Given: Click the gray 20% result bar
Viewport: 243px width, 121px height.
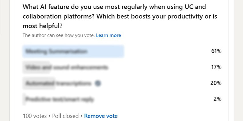Looking at the screenshot, I should (39, 83).
